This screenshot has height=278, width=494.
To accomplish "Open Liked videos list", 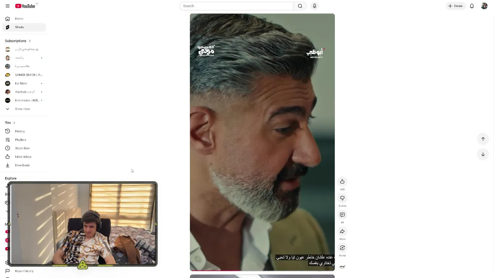I will tap(24, 156).
